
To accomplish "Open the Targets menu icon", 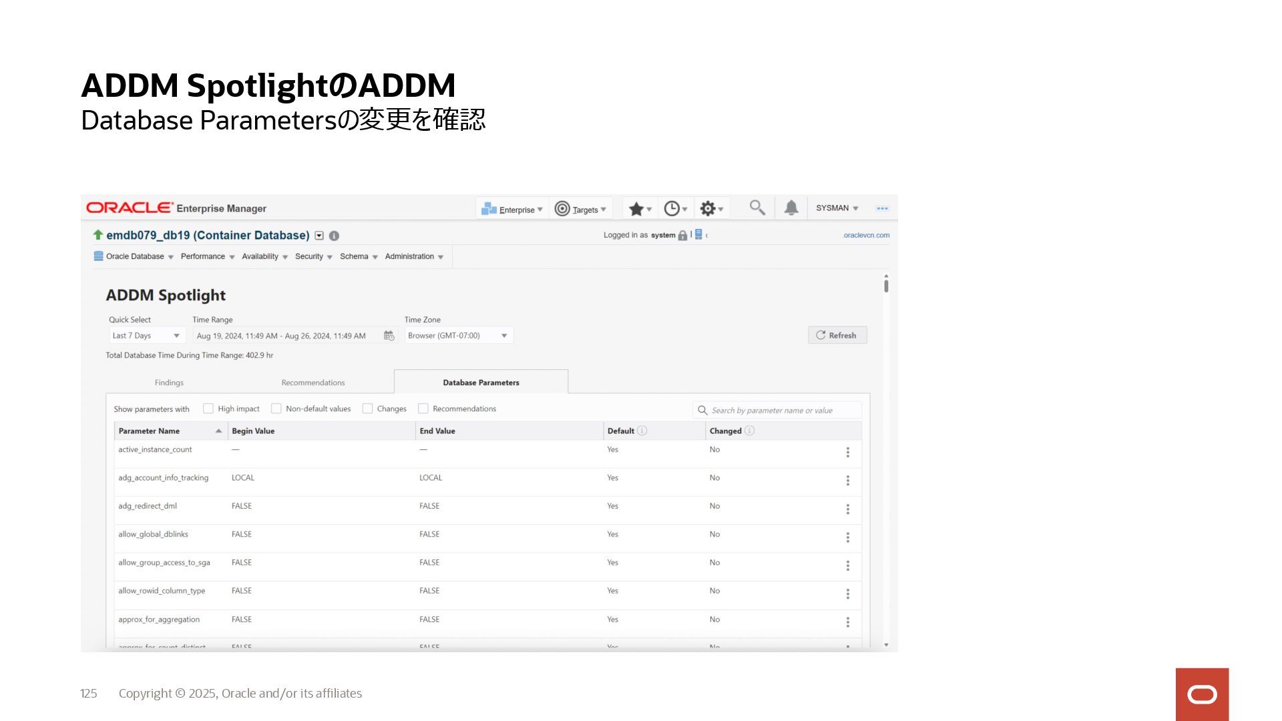I will [562, 209].
